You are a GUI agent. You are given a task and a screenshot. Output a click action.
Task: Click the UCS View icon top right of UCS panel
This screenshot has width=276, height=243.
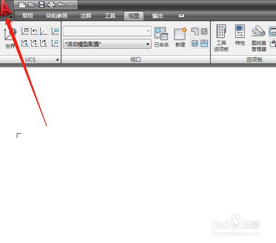click(55, 32)
